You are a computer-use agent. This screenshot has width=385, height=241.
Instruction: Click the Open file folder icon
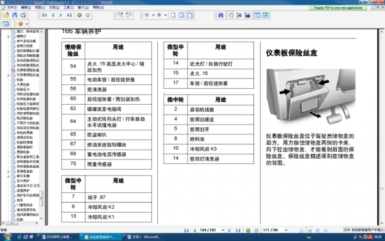coord(6,15)
